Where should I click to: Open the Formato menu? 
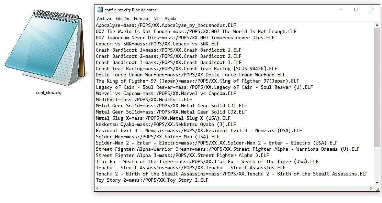(142, 19)
